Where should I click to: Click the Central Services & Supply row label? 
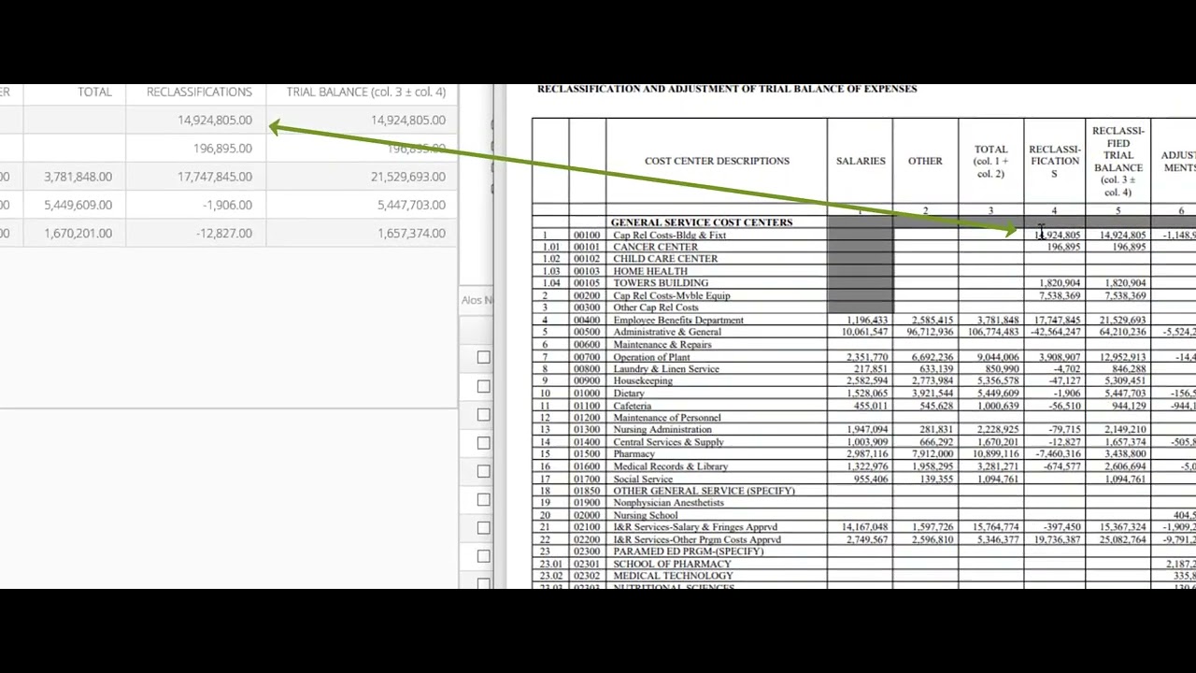668,442
